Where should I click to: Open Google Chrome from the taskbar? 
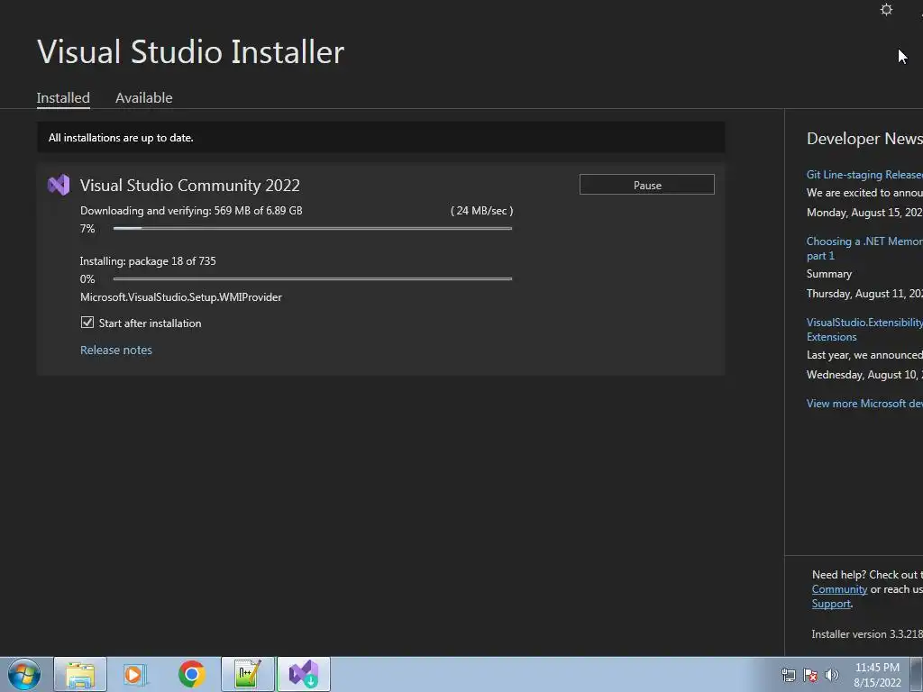(191, 674)
